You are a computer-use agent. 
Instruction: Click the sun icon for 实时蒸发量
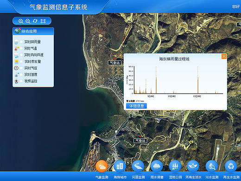tap(16, 62)
